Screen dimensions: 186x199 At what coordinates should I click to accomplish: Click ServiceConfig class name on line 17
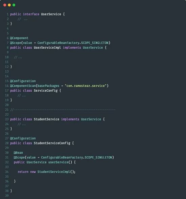[46, 91]
